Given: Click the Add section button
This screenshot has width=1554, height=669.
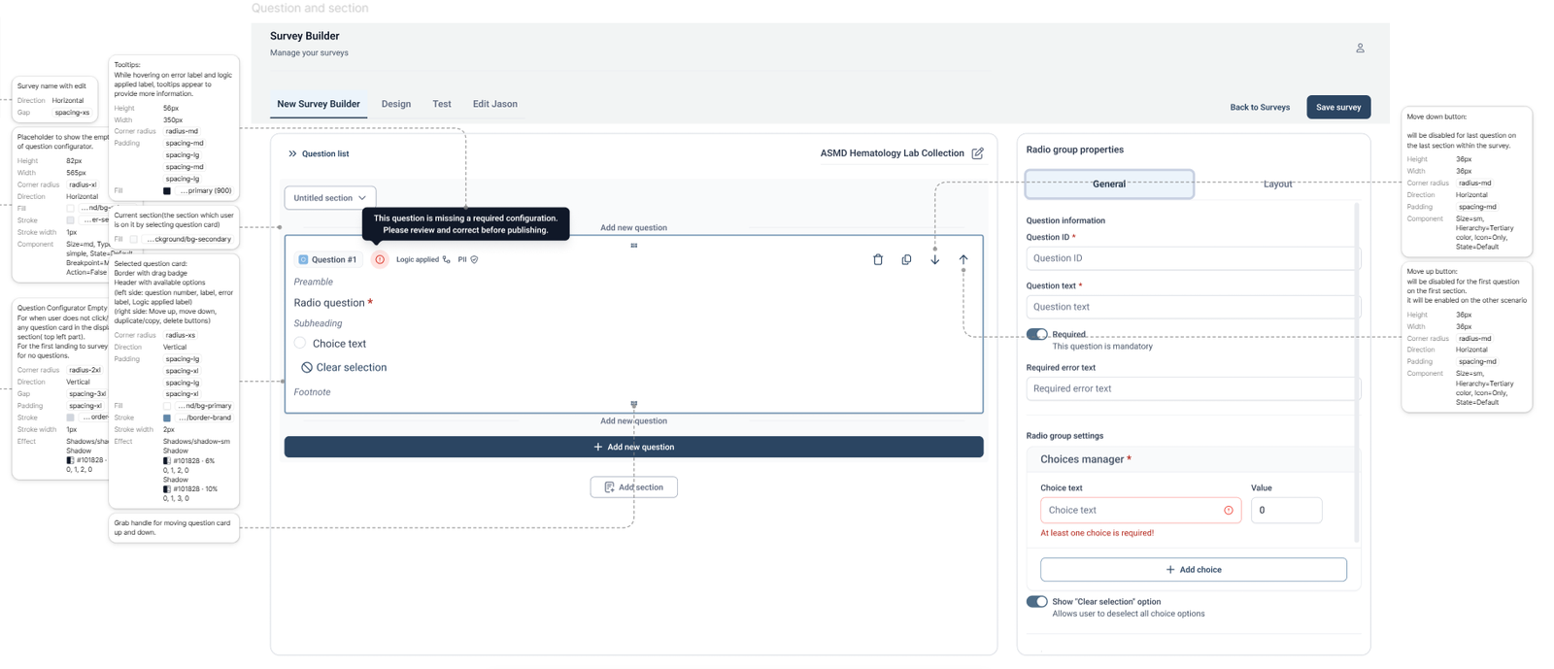Looking at the screenshot, I should pyautogui.click(x=633, y=487).
